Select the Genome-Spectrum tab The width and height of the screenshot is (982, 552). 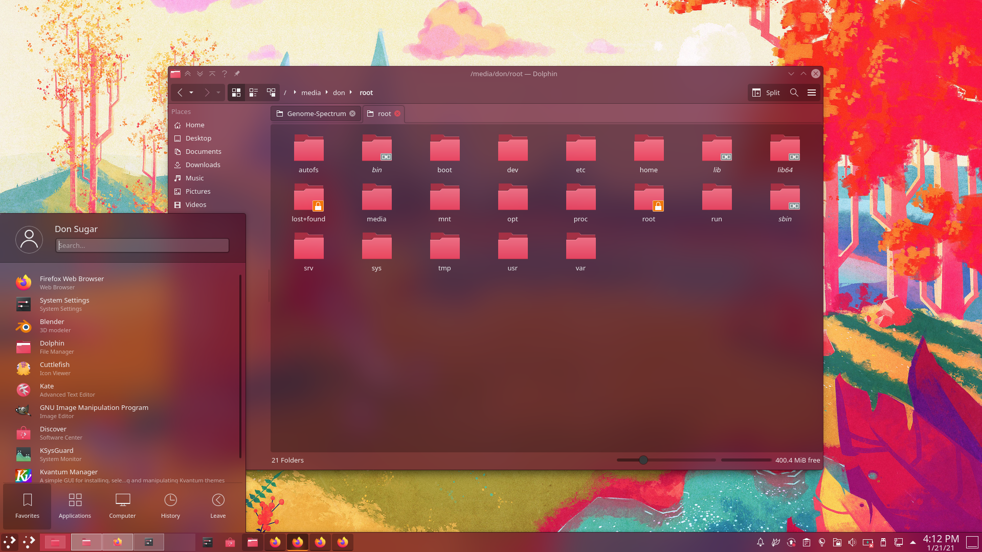[x=316, y=113]
